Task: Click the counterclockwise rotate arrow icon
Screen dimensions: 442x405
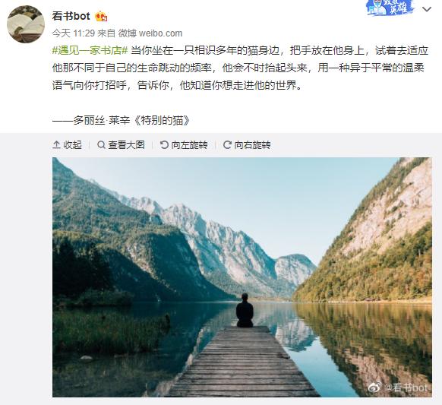Action: tap(164, 145)
